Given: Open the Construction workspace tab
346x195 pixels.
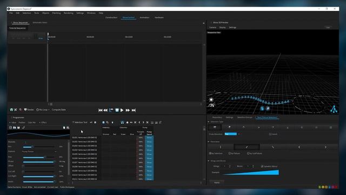Looking at the screenshot, I should click(x=111, y=17).
